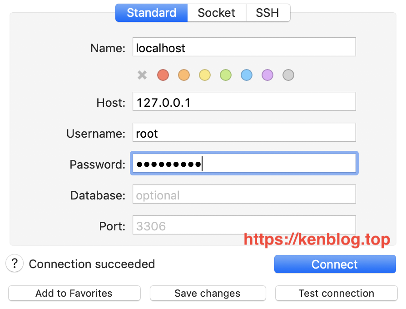406x309 pixels.
Task: Switch to the SSH connection tab
Action: 268,13
